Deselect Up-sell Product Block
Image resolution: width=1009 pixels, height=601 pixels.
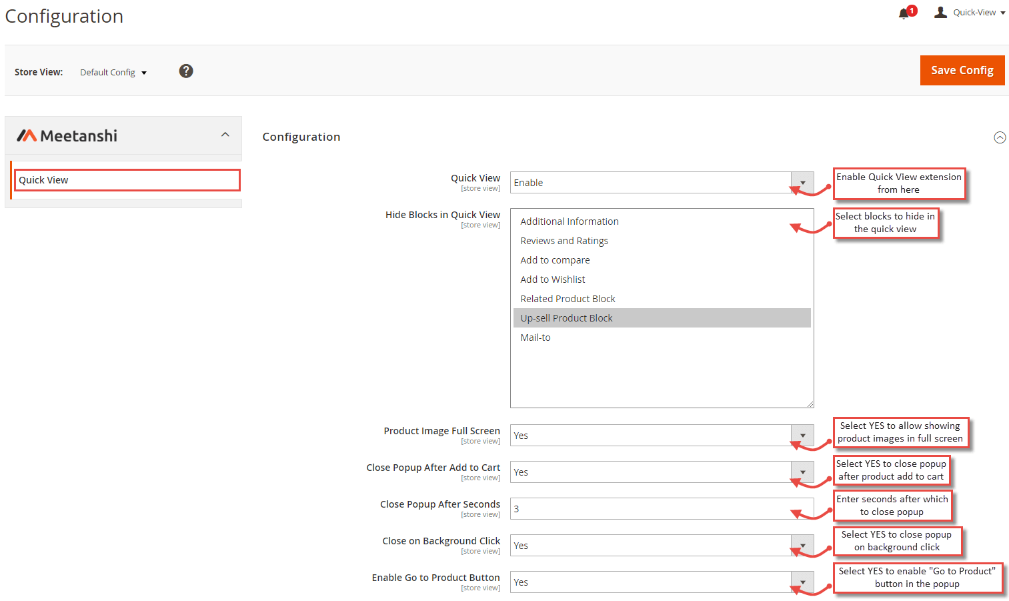566,318
